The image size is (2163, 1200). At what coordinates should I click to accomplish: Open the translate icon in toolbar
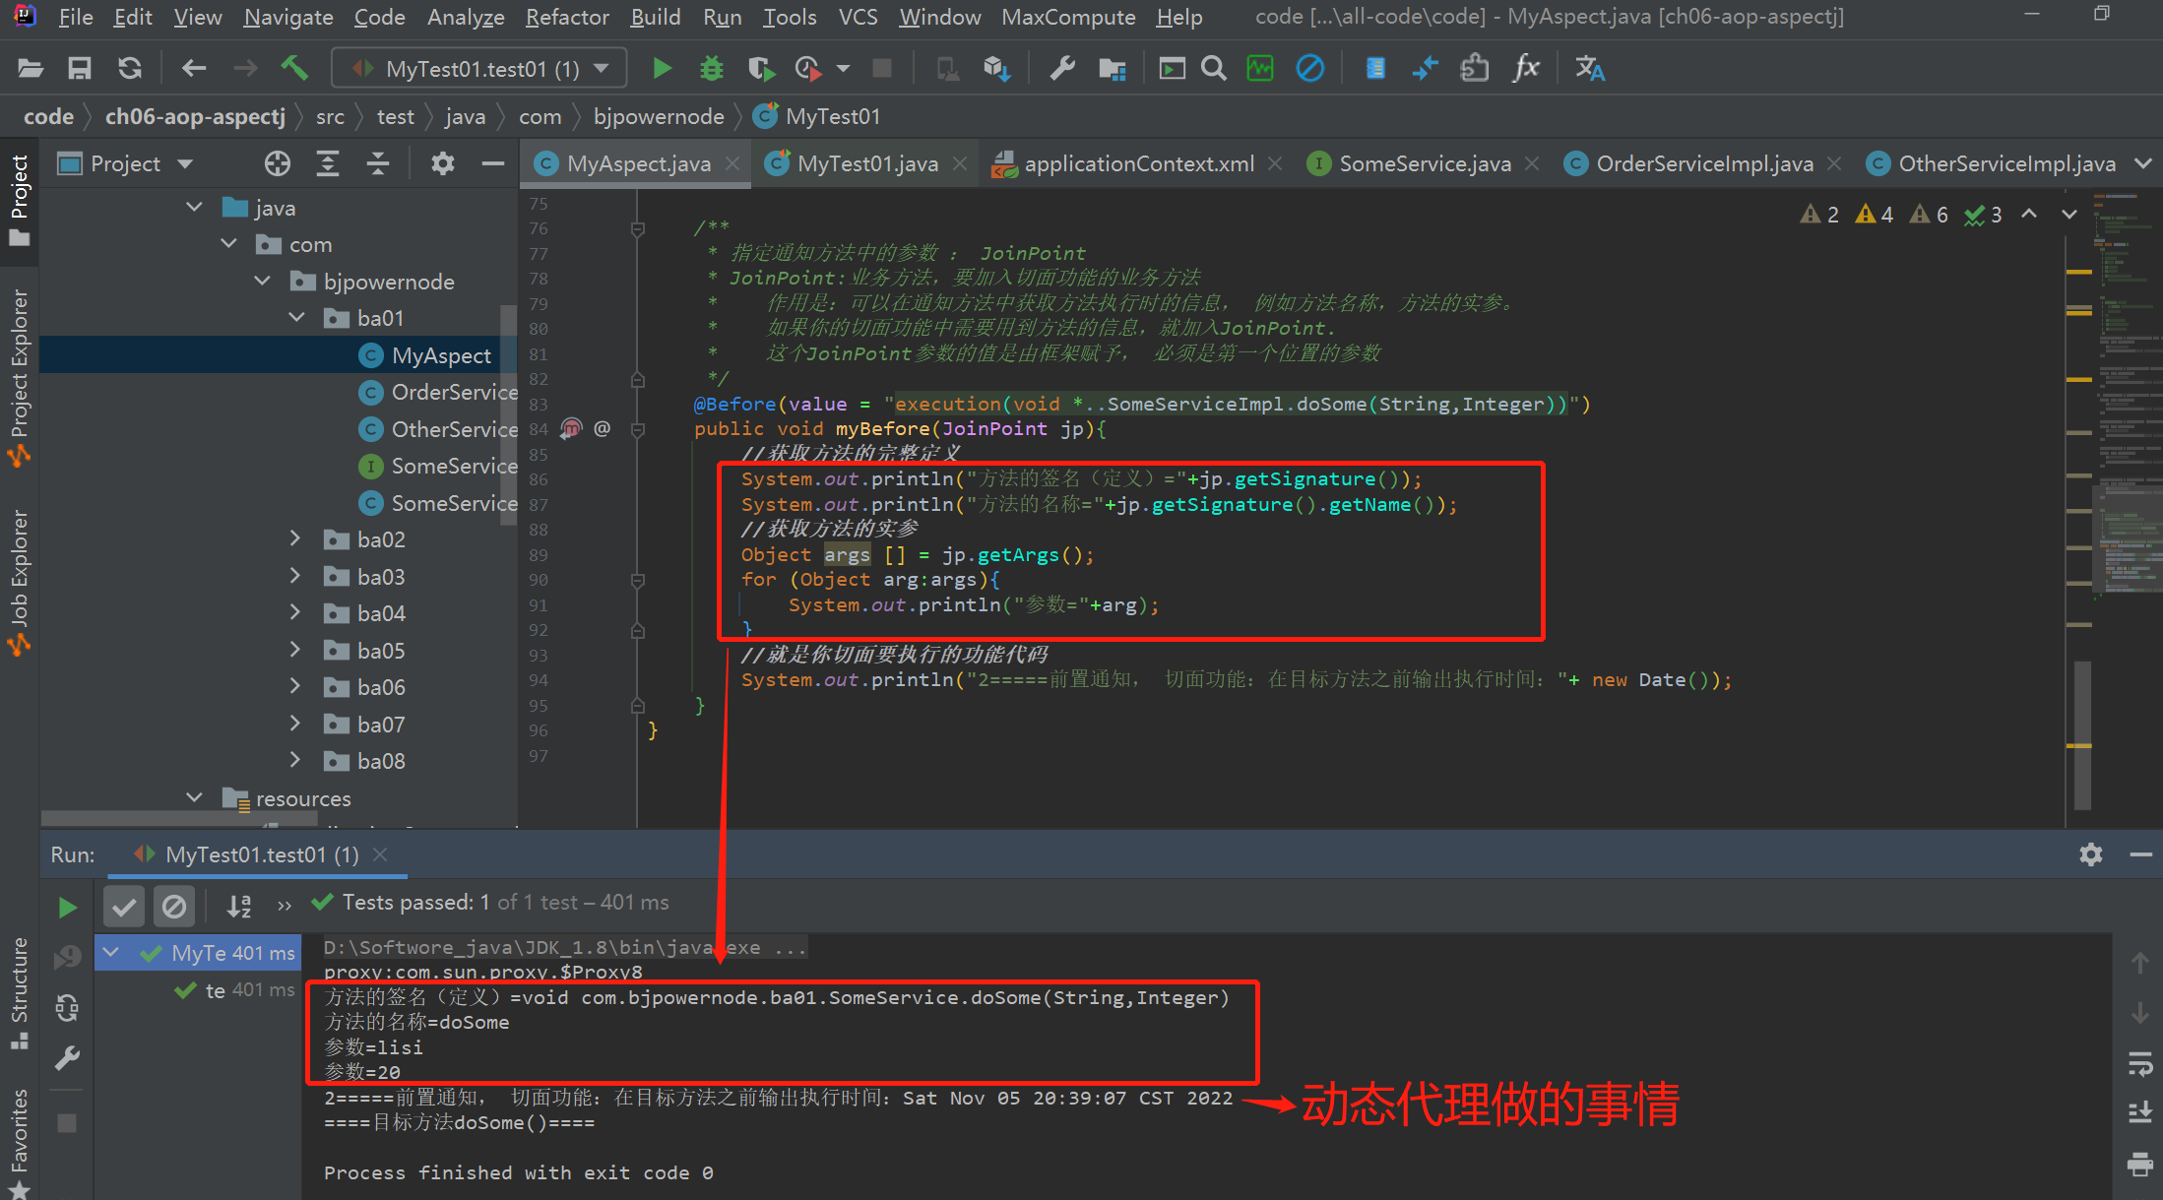coord(1589,68)
